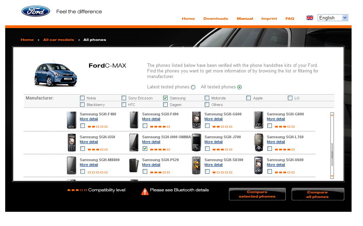Click the Samsung SGH-F490 compatibility level bar
The width and height of the screenshot is (363, 226).
click(x=160, y=127)
